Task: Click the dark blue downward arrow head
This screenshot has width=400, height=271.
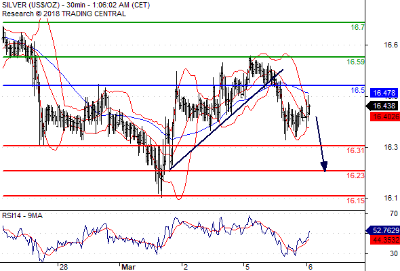Action: point(324,167)
